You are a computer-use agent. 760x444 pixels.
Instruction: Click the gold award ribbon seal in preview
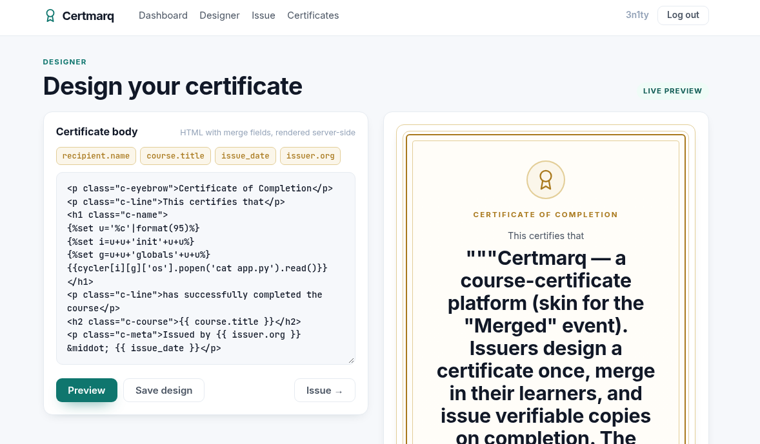[545, 180]
